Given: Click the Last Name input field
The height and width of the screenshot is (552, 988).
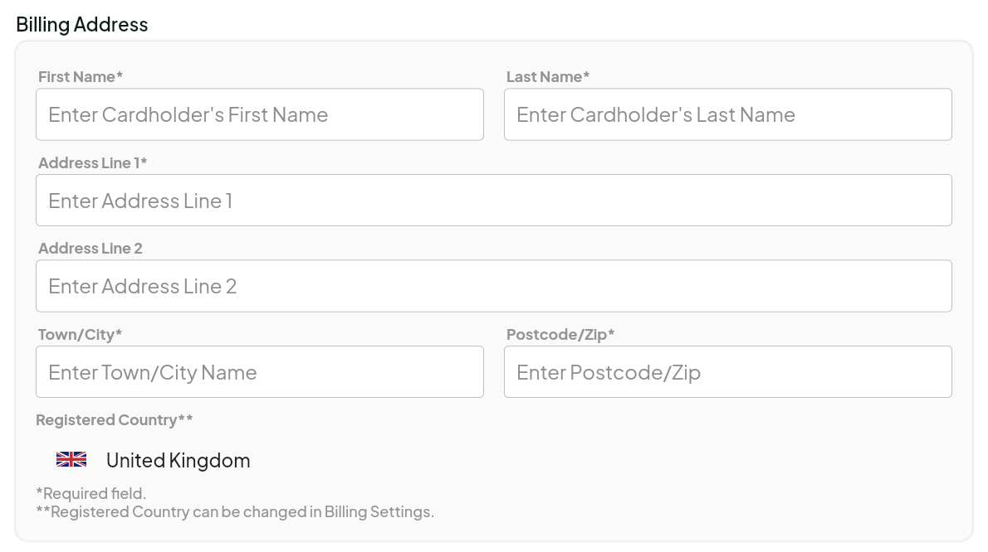Looking at the screenshot, I should point(728,114).
